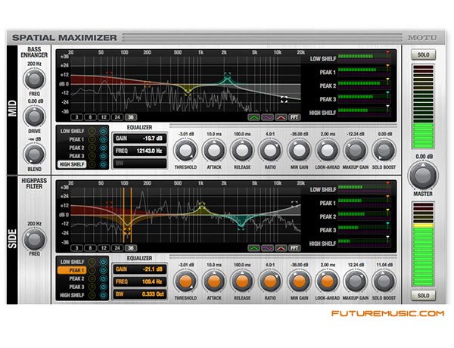Toggle power for SIDE Low Shelf band
The image size is (454, 348).
103,262
